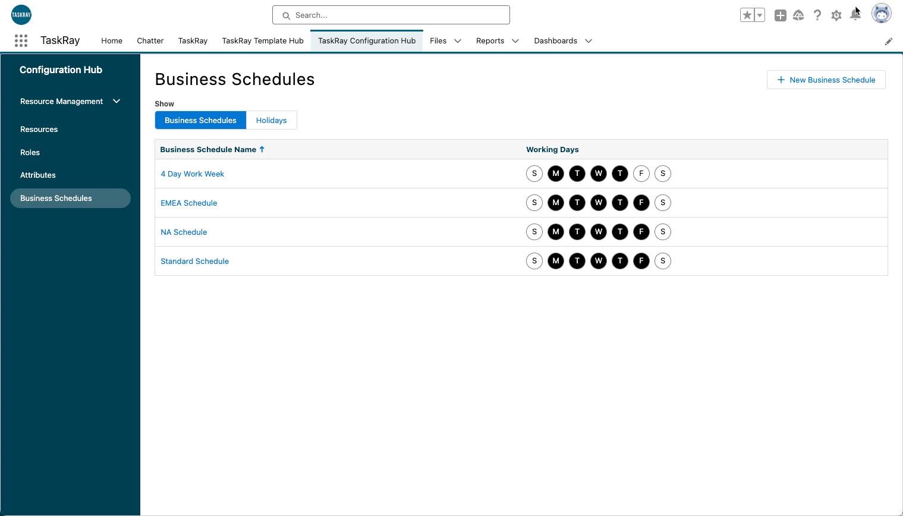Open the App Launcher grid icon
The image size is (903, 516).
21,40
